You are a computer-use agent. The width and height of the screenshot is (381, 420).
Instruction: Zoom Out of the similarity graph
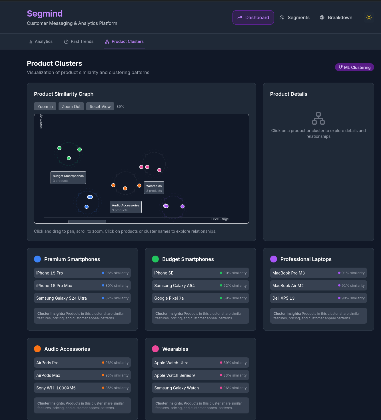tap(71, 106)
